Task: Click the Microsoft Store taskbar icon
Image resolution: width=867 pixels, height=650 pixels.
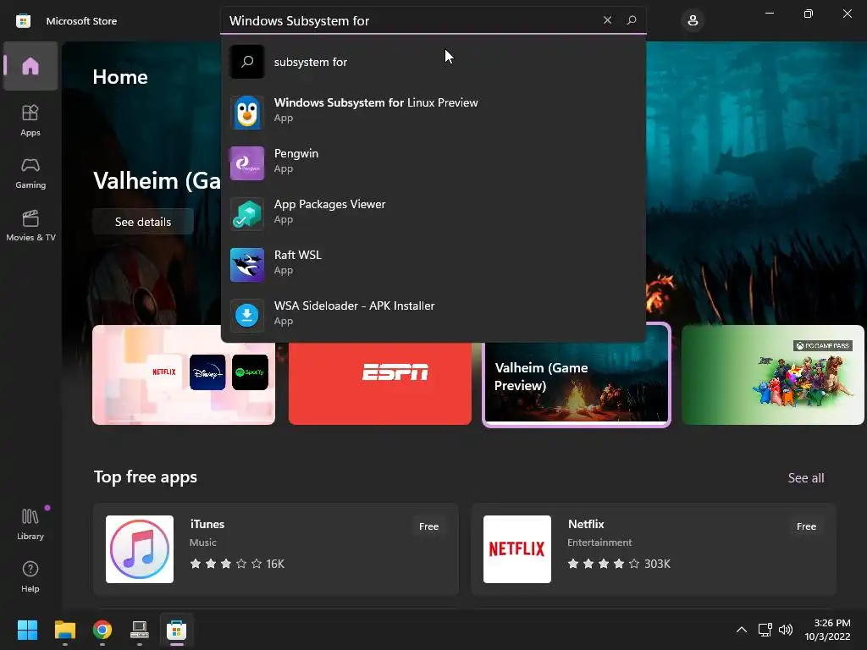Action: click(x=176, y=630)
